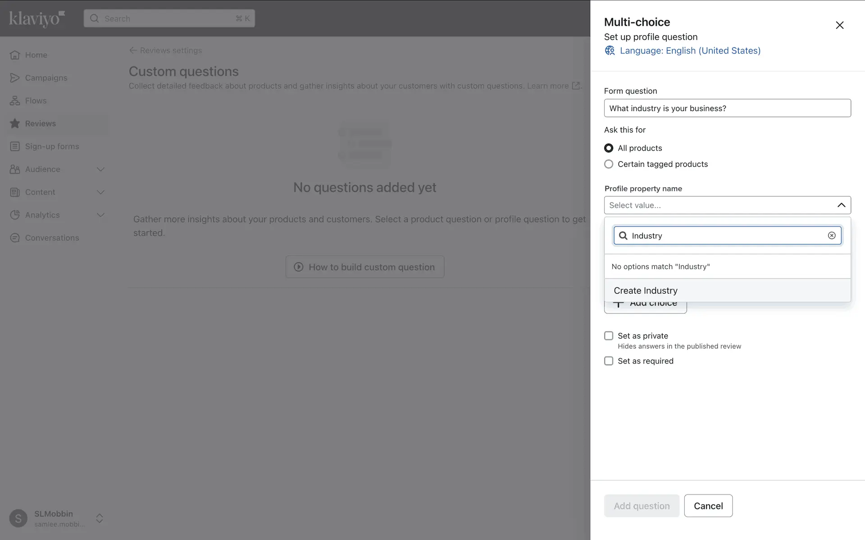Collapse the Profile property name dropdown
This screenshot has width=865, height=540.
tap(841, 205)
